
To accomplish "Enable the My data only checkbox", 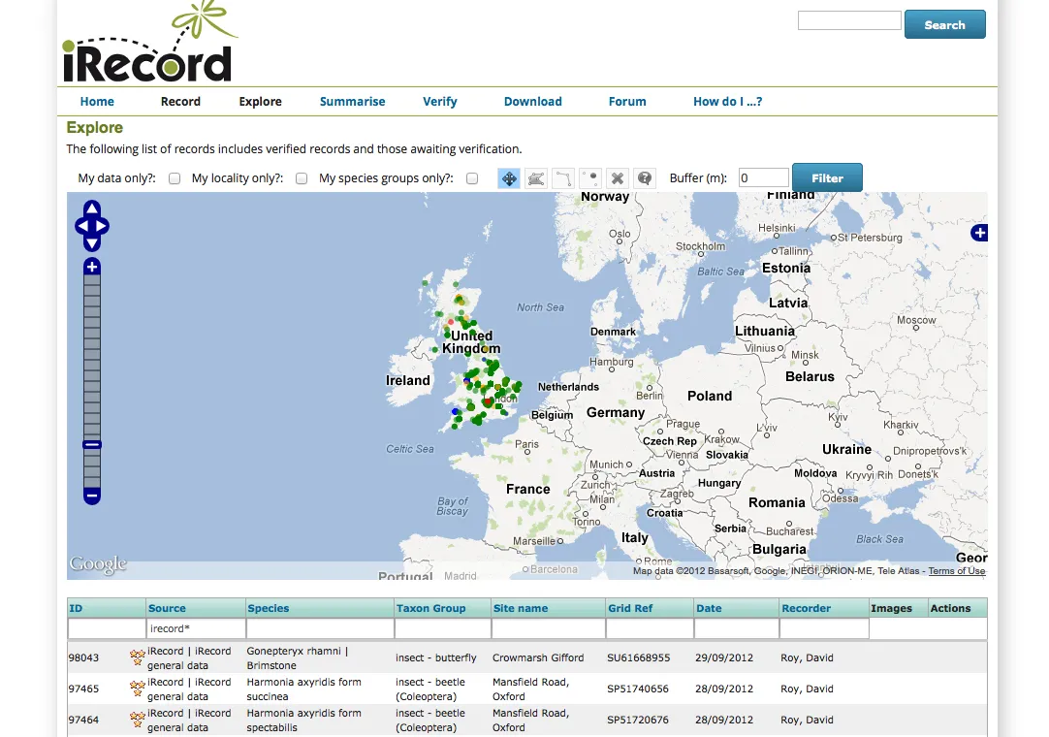I will coord(176,178).
